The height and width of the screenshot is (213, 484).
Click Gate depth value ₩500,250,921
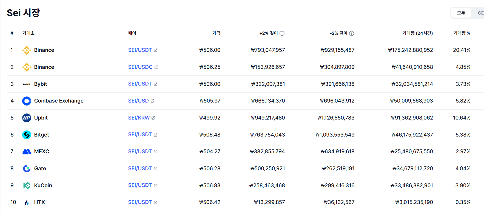268,169
